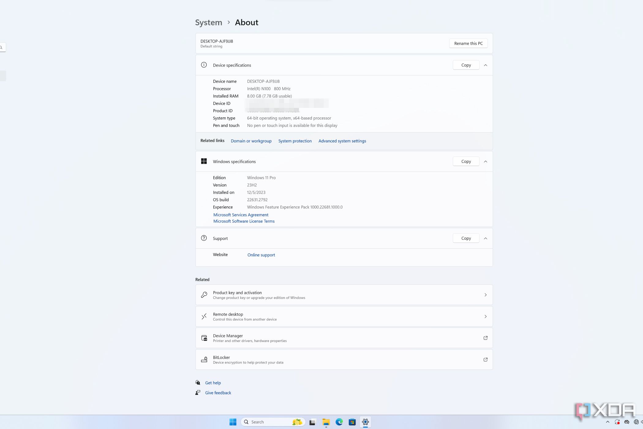
Task: Click the OneDrive cloud tray icon
Action: click(x=626, y=422)
